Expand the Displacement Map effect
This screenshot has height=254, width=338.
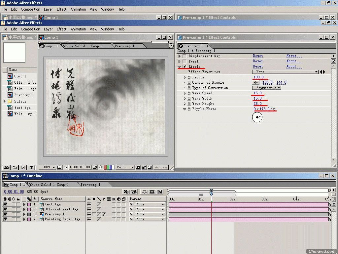179,56
